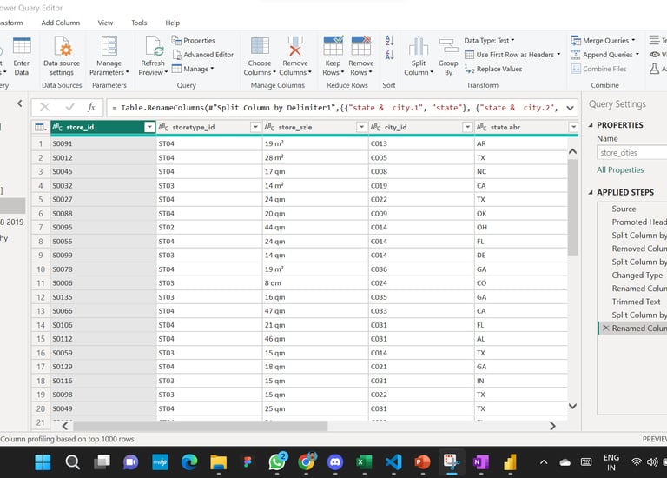Sort the column in ascending order
Viewport: 667px width, 478px height.
[x=389, y=41]
